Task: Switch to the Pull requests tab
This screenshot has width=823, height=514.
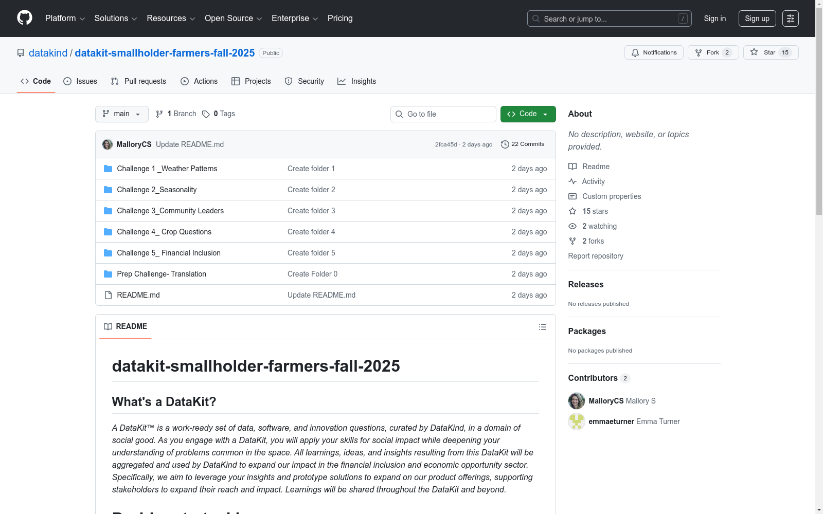Action: coord(138,81)
